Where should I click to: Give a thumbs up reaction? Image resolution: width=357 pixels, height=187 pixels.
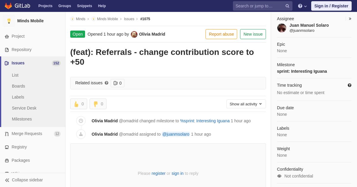click(x=79, y=104)
